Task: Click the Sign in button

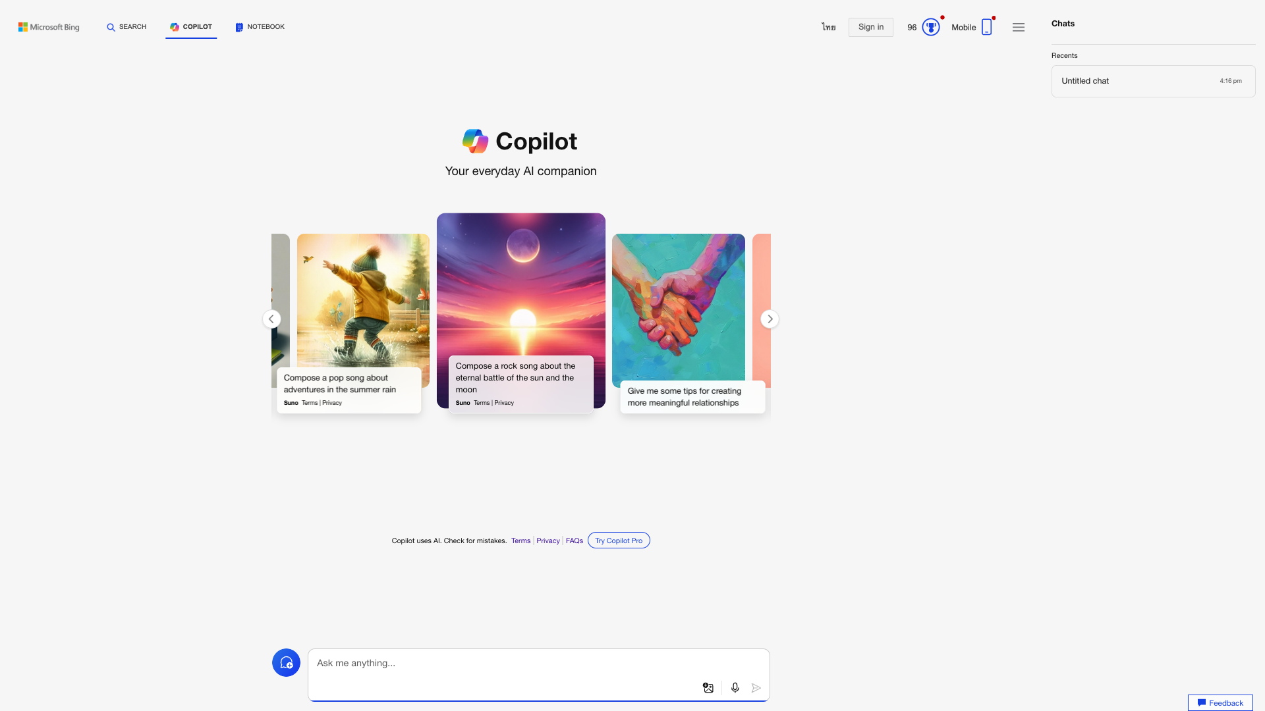Action: click(870, 27)
